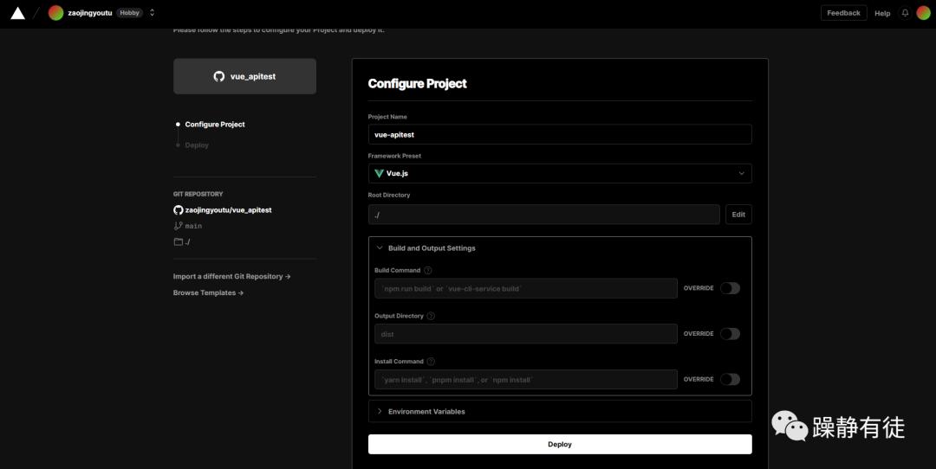Toggle the Output Directory override switch
Screen dimensions: 936x469
click(x=730, y=334)
